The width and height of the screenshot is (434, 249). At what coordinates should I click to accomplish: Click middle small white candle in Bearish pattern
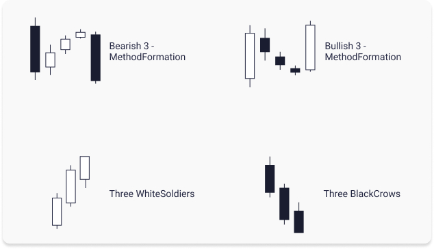(x=65, y=44)
